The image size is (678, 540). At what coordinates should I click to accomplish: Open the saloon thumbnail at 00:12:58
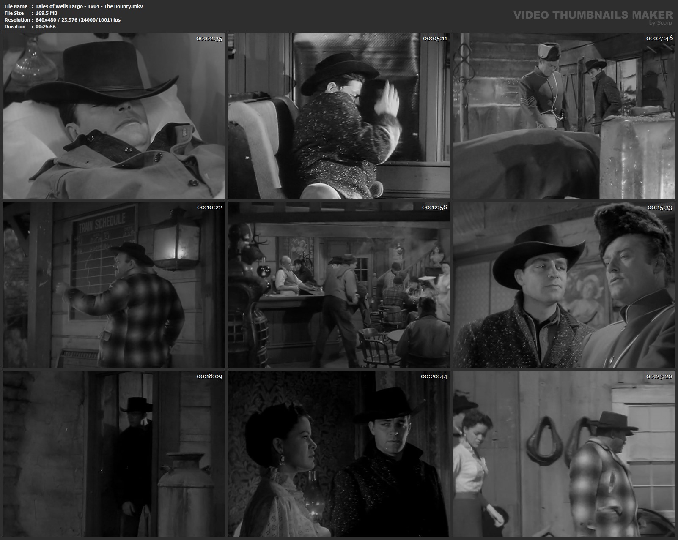coord(339,285)
